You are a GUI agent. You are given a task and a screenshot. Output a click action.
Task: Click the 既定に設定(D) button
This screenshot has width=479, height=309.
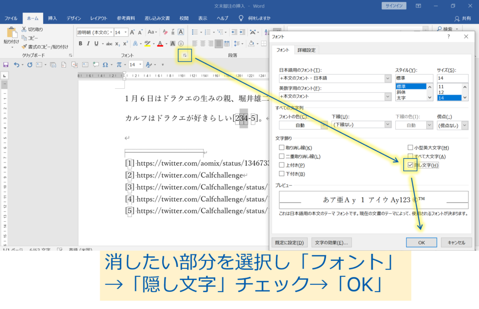289,243
